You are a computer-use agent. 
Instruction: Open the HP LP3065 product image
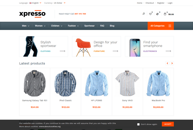point(96,83)
